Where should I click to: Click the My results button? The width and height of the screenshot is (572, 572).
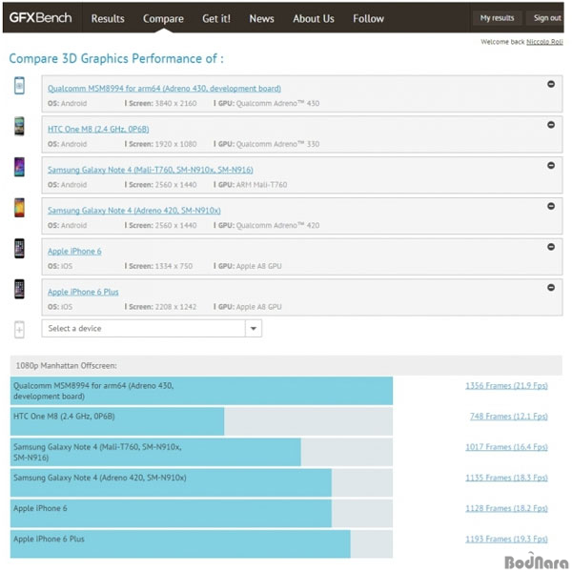(497, 18)
